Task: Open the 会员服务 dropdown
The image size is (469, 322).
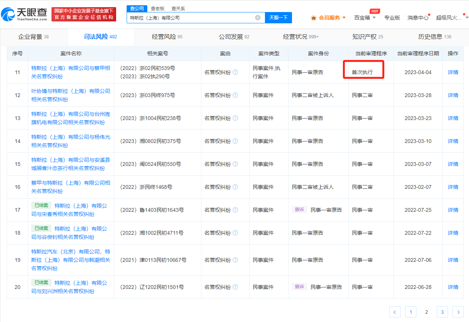Action: 328,18
